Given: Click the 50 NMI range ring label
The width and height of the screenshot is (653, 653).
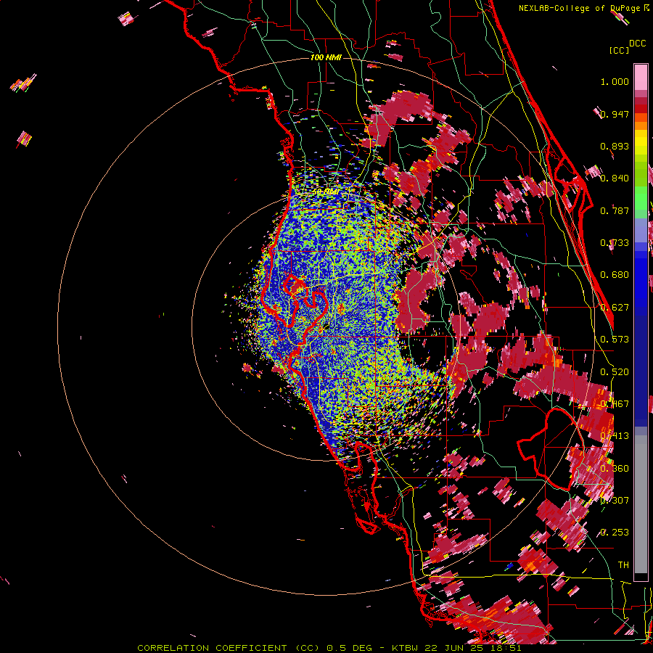Looking at the screenshot, I should coord(326,192).
